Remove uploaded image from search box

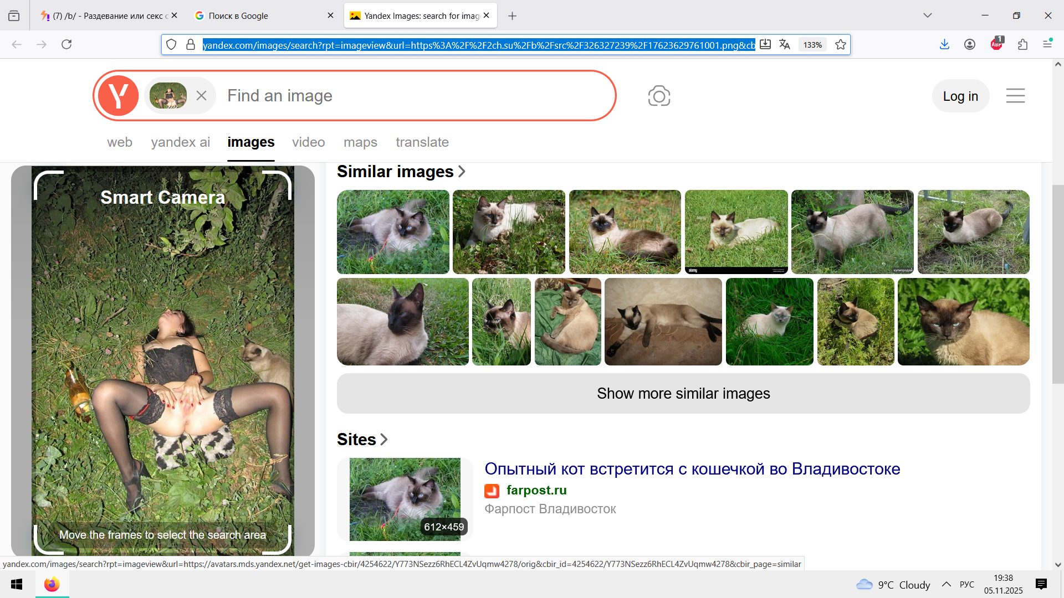pyautogui.click(x=201, y=96)
